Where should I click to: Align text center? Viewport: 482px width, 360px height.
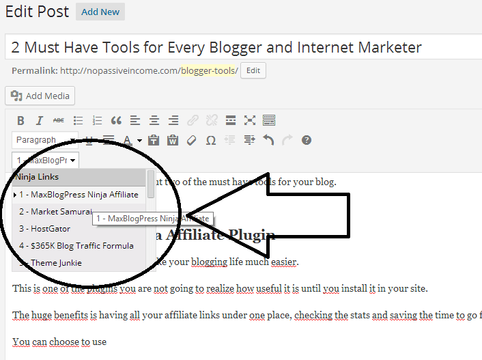pyautogui.click(x=154, y=120)
